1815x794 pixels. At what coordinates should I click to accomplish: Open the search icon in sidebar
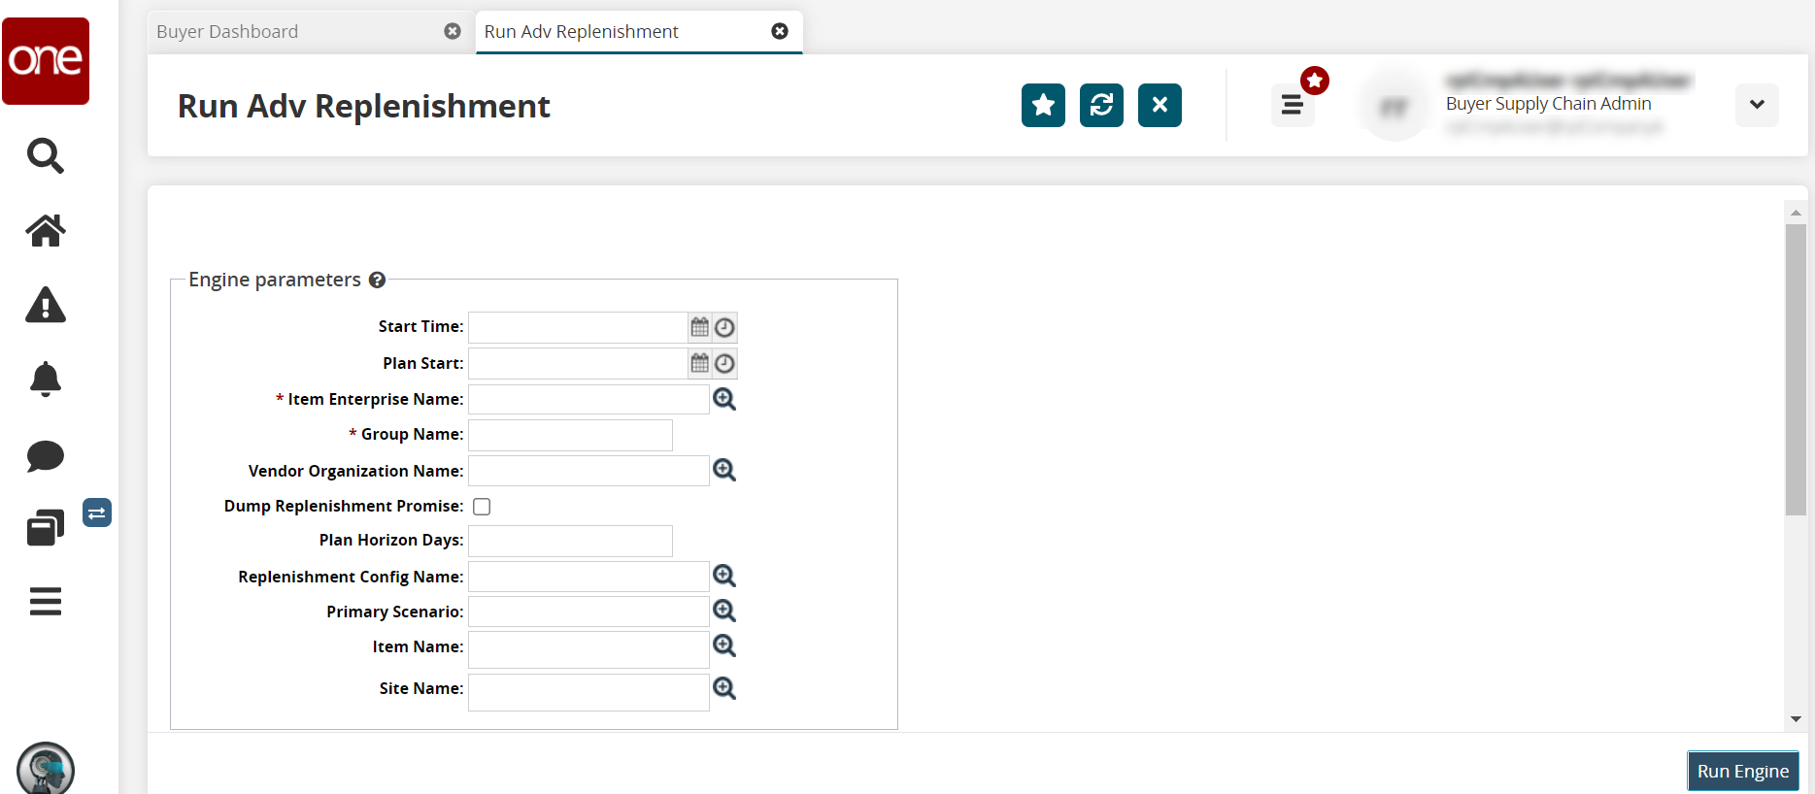46,155
